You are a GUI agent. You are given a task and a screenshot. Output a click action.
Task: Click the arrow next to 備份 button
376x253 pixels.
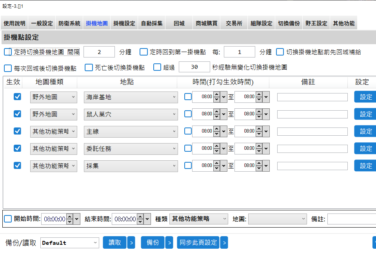pyautogui.click(x=169, y=243)
